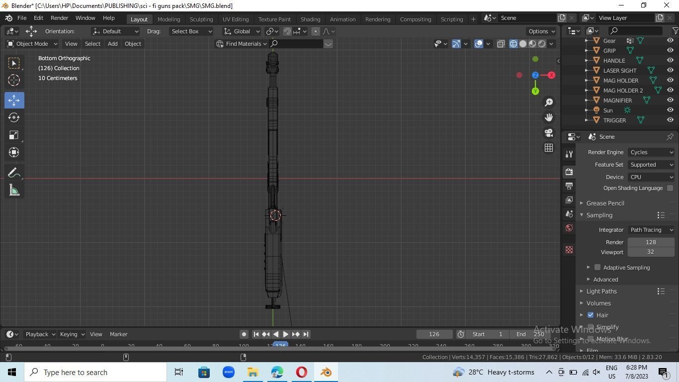
Task: Open the World properties tab
Action: [569, 228]
